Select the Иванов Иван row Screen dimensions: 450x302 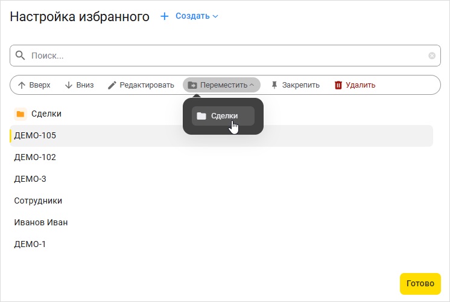click(x=221, y=222)
